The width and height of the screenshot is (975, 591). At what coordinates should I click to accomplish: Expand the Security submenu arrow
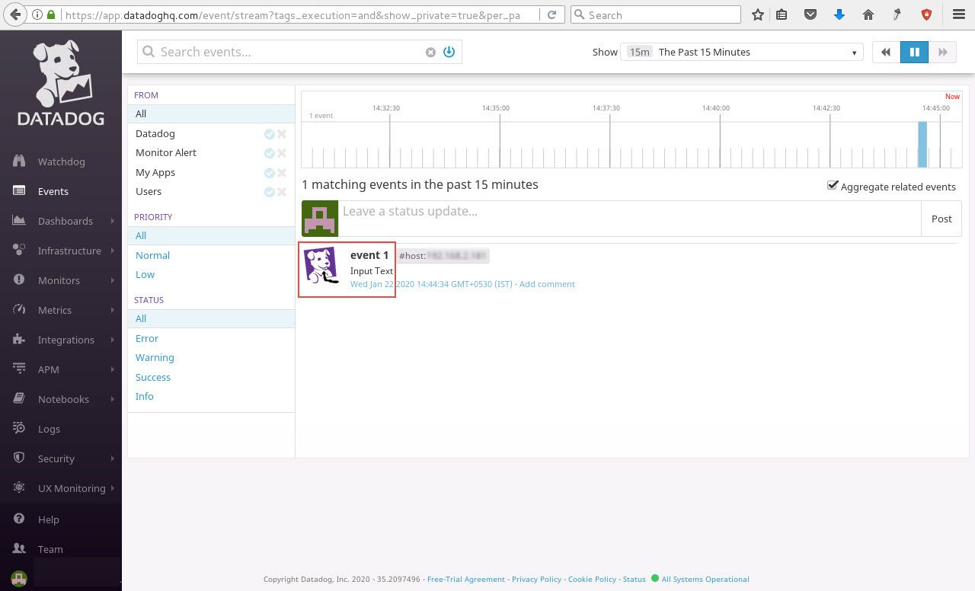pos(112,458)
